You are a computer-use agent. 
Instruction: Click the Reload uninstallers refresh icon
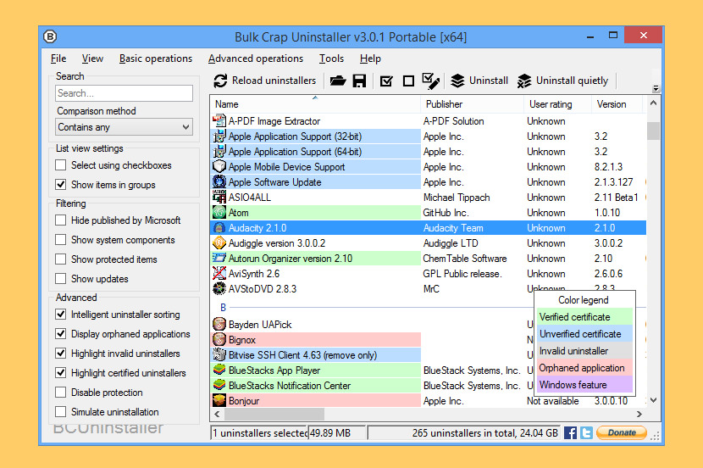coord(220,81)
